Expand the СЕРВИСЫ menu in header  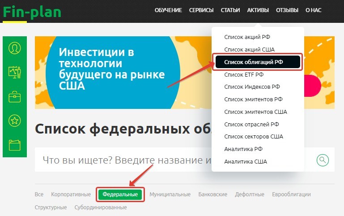tap(201, 10)
